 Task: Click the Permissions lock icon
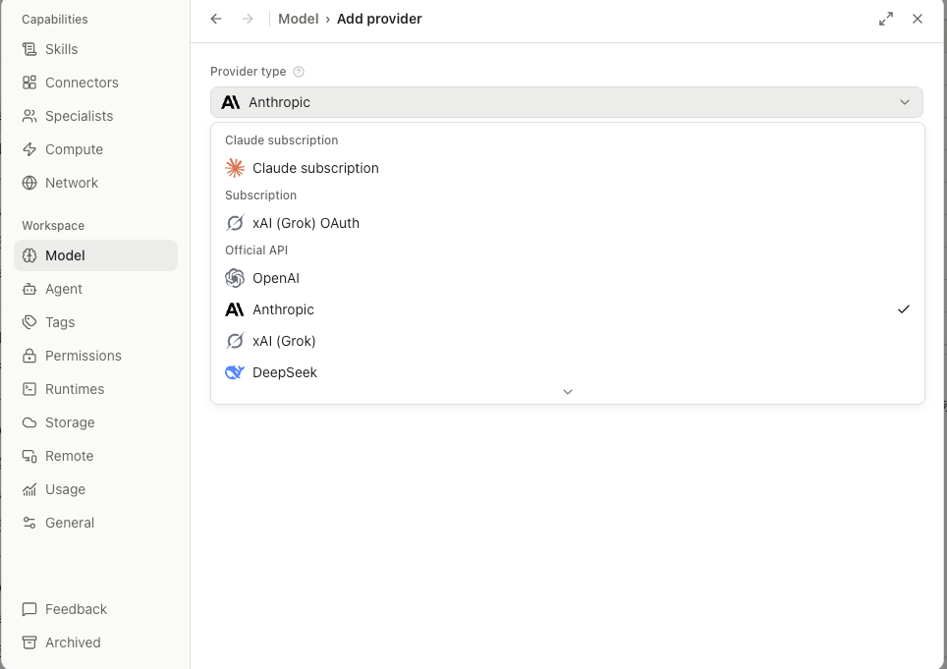[x=29, y=356]
